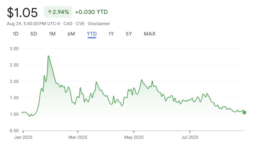Click the 3.00 y-axis label
Image resolution: width=257 pixels, height=145 pixels.
14,49
